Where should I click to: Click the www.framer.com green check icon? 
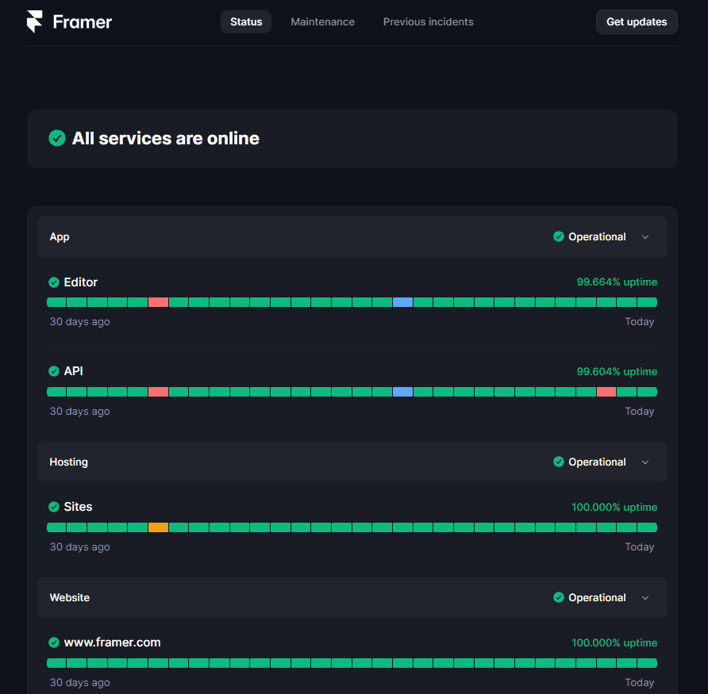coord(54,642)
